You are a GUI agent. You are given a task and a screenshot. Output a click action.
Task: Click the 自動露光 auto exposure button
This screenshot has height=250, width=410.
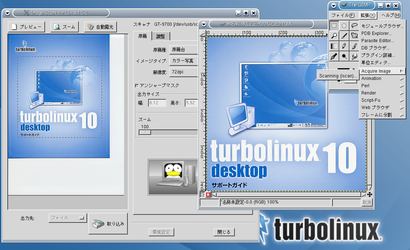click(101, 27)
